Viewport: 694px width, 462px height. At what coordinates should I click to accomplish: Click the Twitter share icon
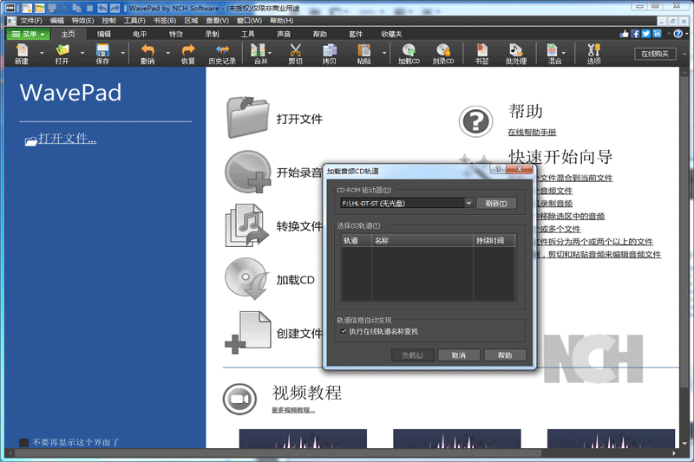[x=646, y=34]
